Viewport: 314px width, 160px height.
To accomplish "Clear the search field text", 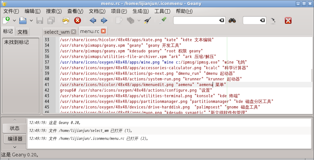I will [222, 20].
